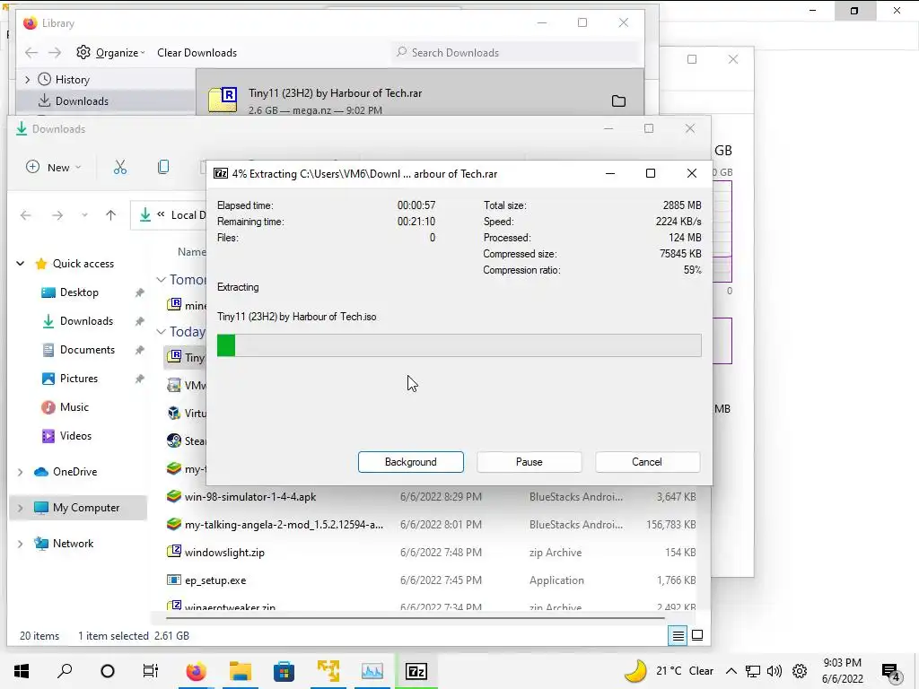
Task: Go forward in Library window
Action: [55, 53]
